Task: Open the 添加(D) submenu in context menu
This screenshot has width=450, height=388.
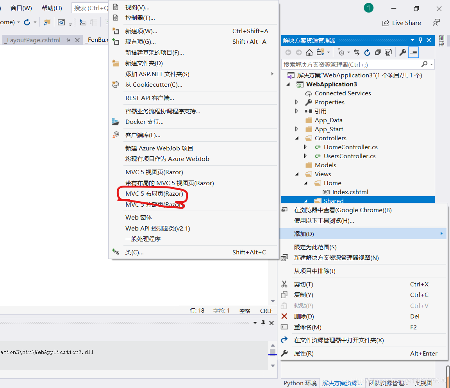Action: tap(363, 234)
